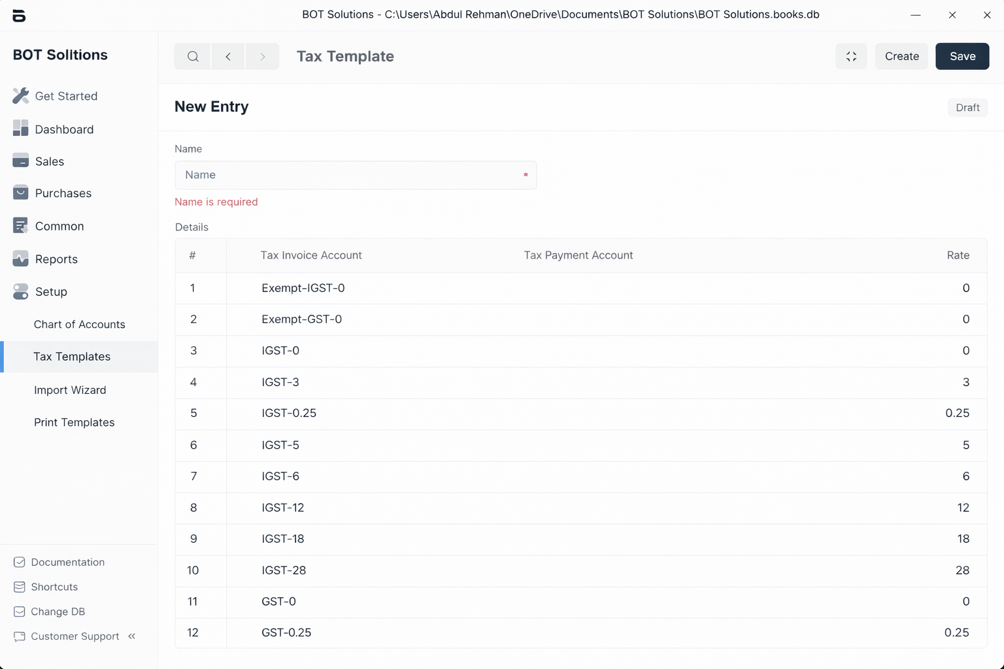The width and height of the screenshot is (1004, 669).
Task: Click the forward chevron navigation button
Action: [x=263, y=56]
